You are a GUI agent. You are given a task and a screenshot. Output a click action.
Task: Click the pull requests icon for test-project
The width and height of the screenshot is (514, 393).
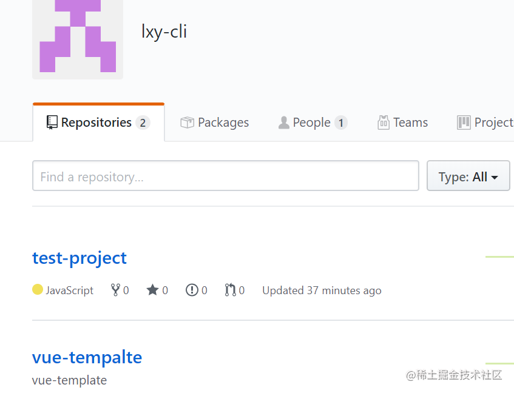[x=230, y=290]
